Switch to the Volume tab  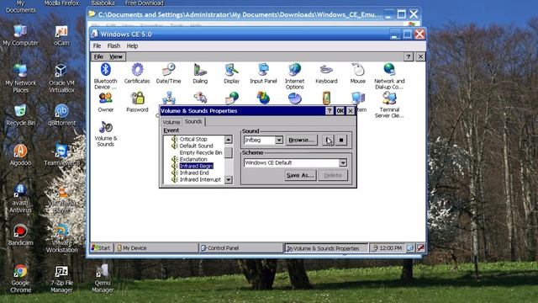(171, 122)
